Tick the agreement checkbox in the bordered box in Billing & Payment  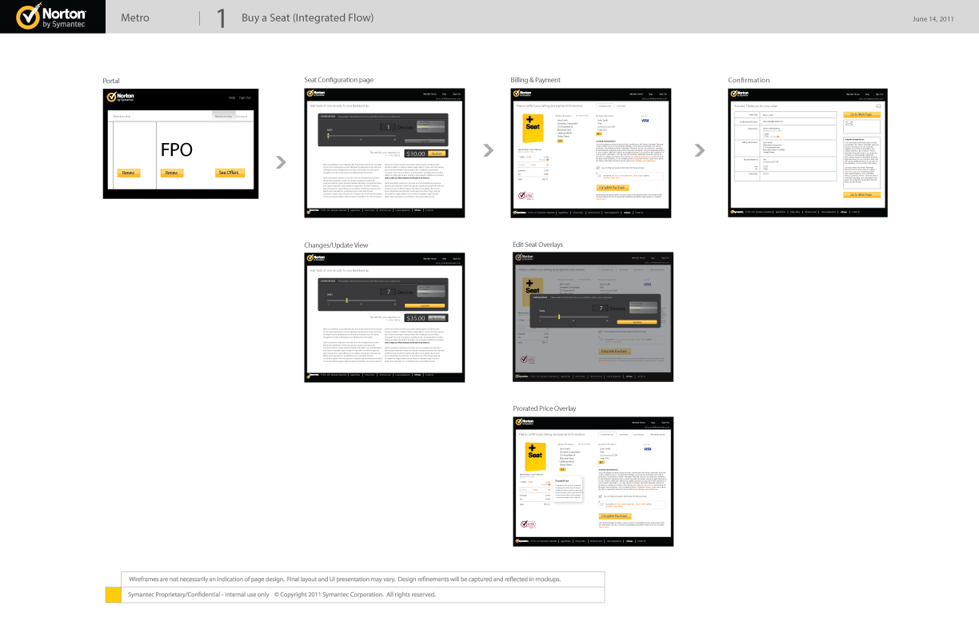point(600,175)
